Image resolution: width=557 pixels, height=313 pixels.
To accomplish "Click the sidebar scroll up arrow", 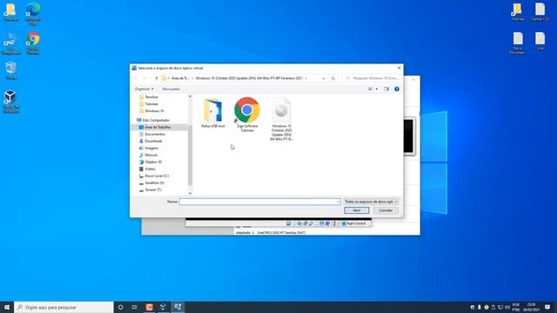I will 190,97.
